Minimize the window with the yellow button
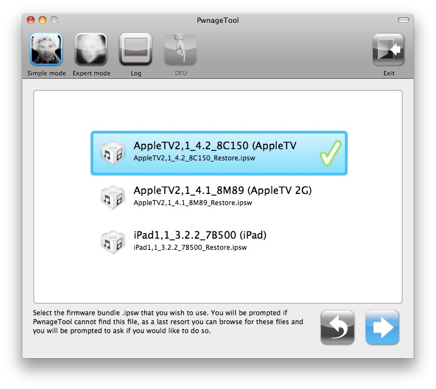Viewport: 436px width, 389px height. click(x=42, y=20)
